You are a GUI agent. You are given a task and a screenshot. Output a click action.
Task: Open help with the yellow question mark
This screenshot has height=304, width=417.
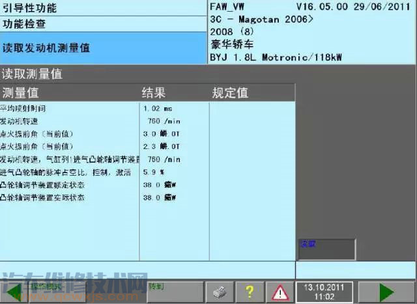[x=250, y=292]
